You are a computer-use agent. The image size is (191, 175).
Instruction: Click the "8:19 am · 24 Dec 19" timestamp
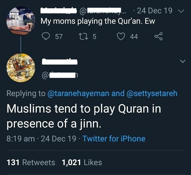pos(41,139)
